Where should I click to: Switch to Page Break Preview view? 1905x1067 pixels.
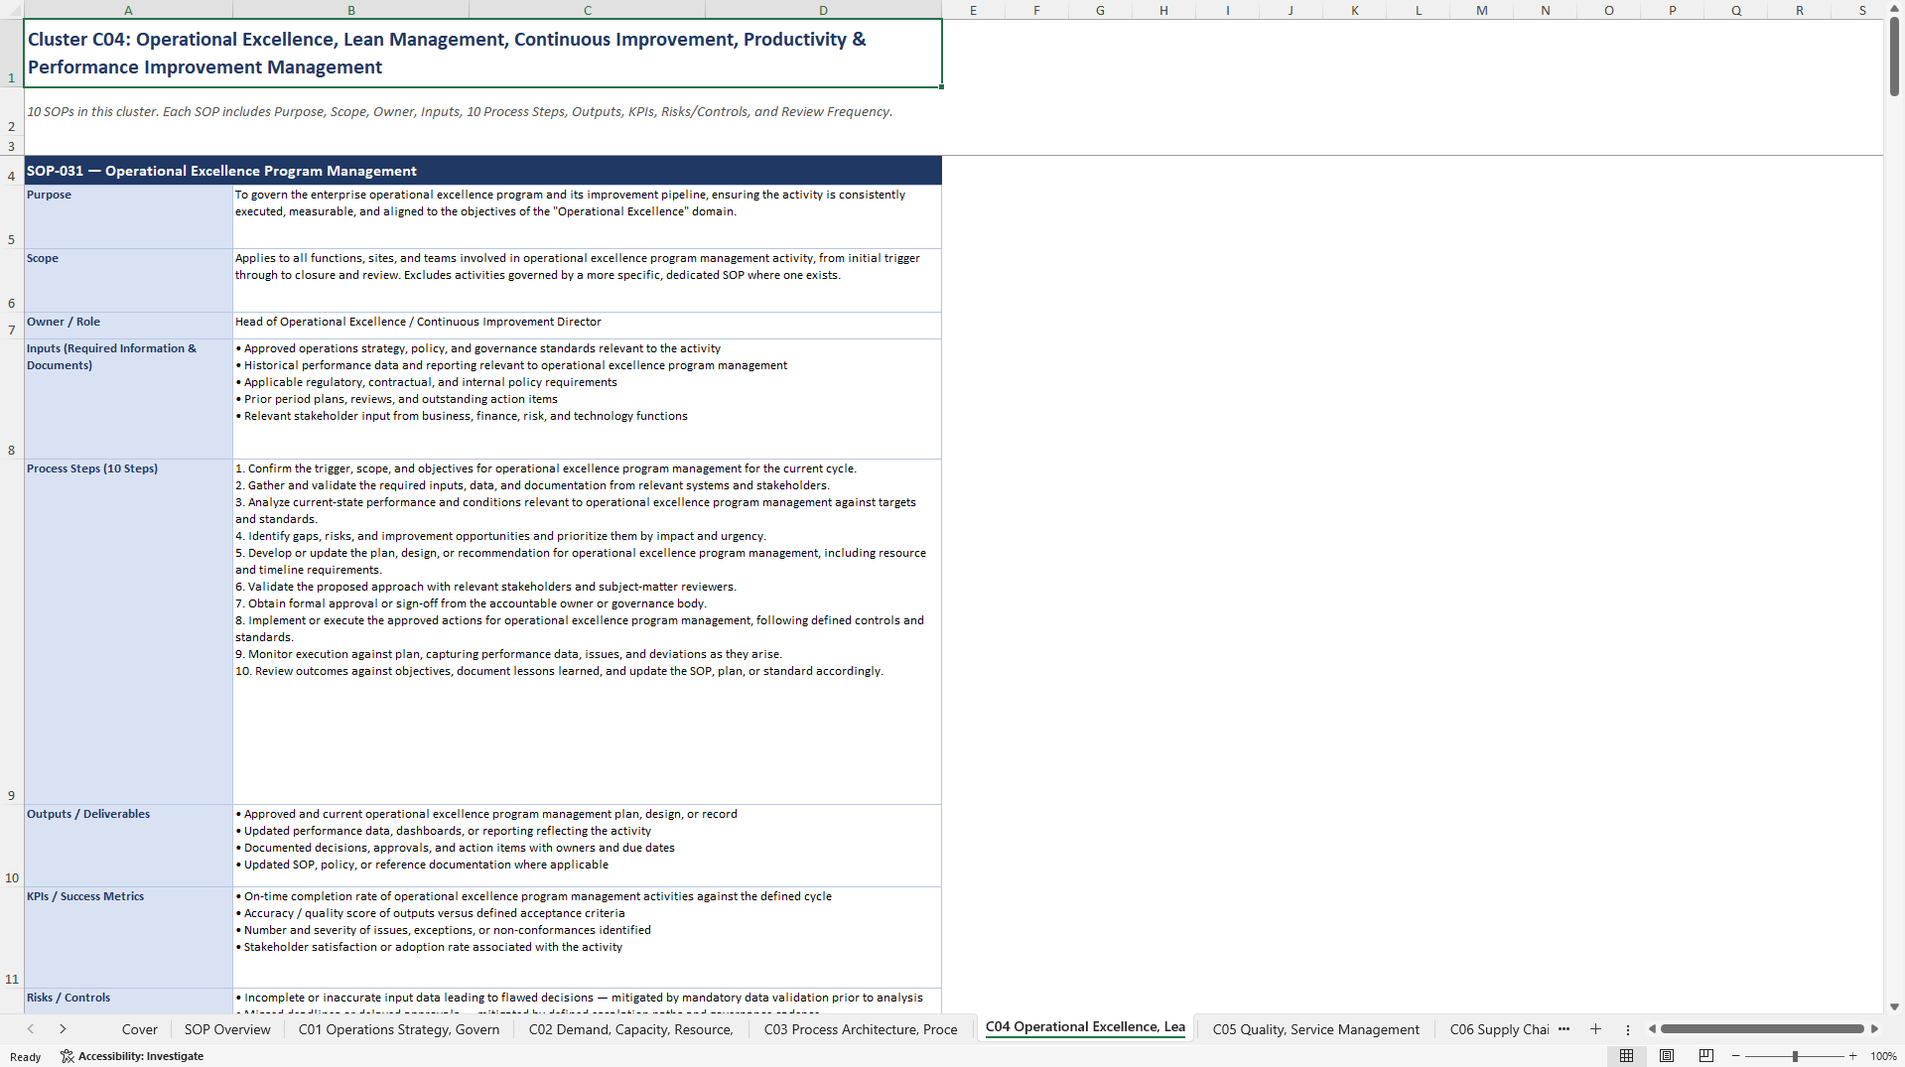coord(1706,1056)
